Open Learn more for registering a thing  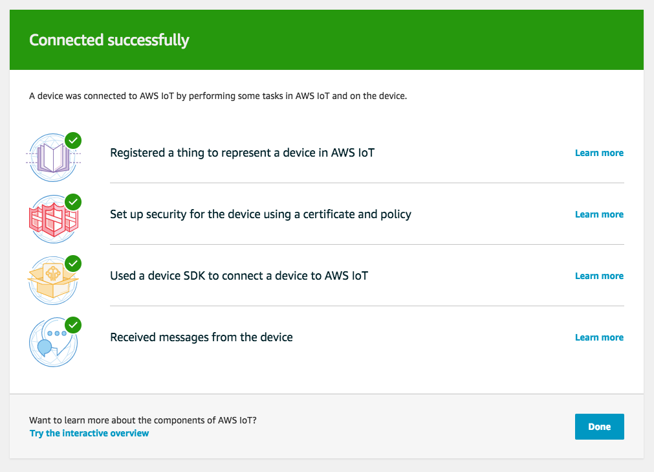[600, 153]
